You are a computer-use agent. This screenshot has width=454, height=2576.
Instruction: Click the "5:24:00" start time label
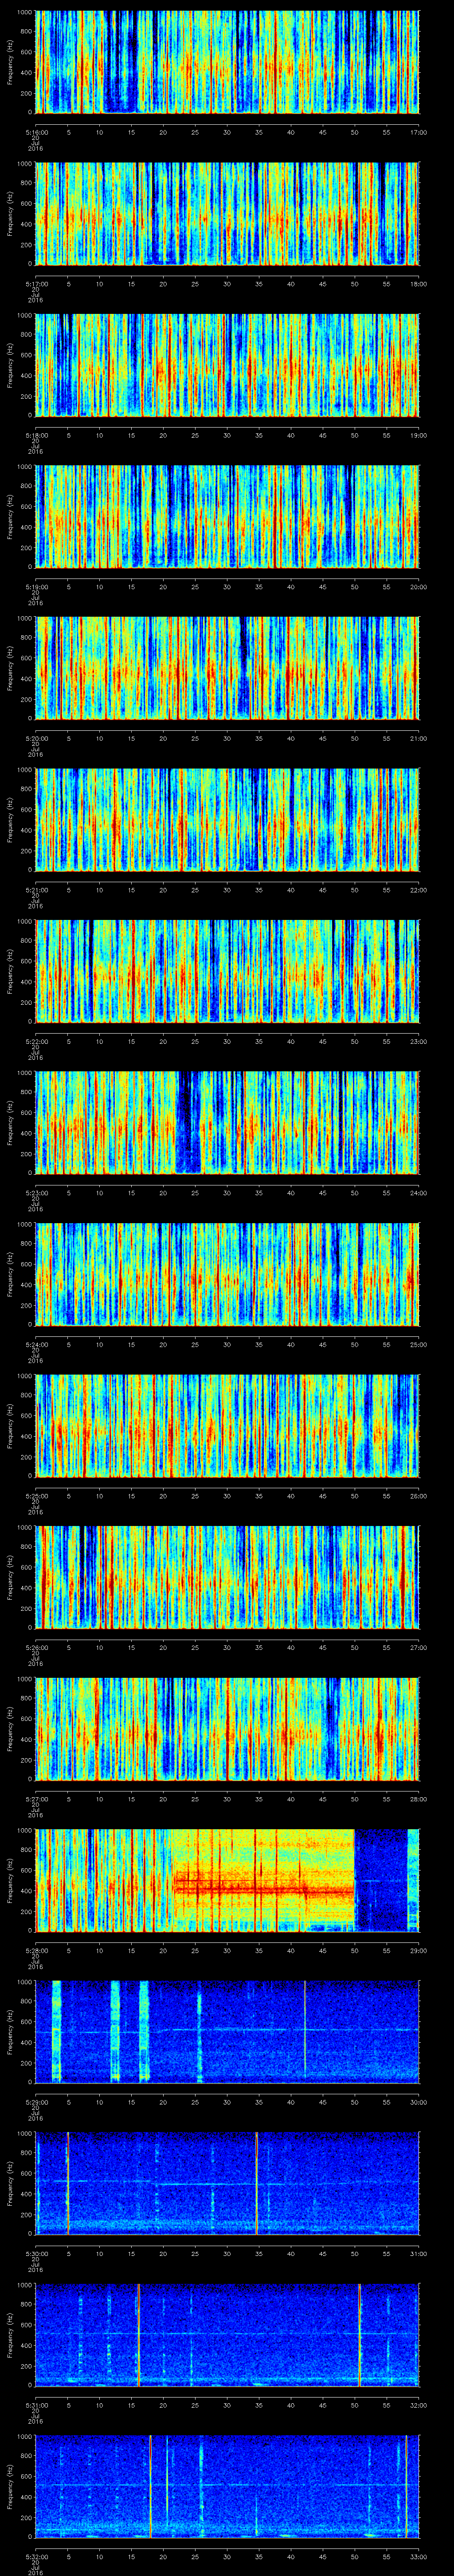pos(36,1344)
